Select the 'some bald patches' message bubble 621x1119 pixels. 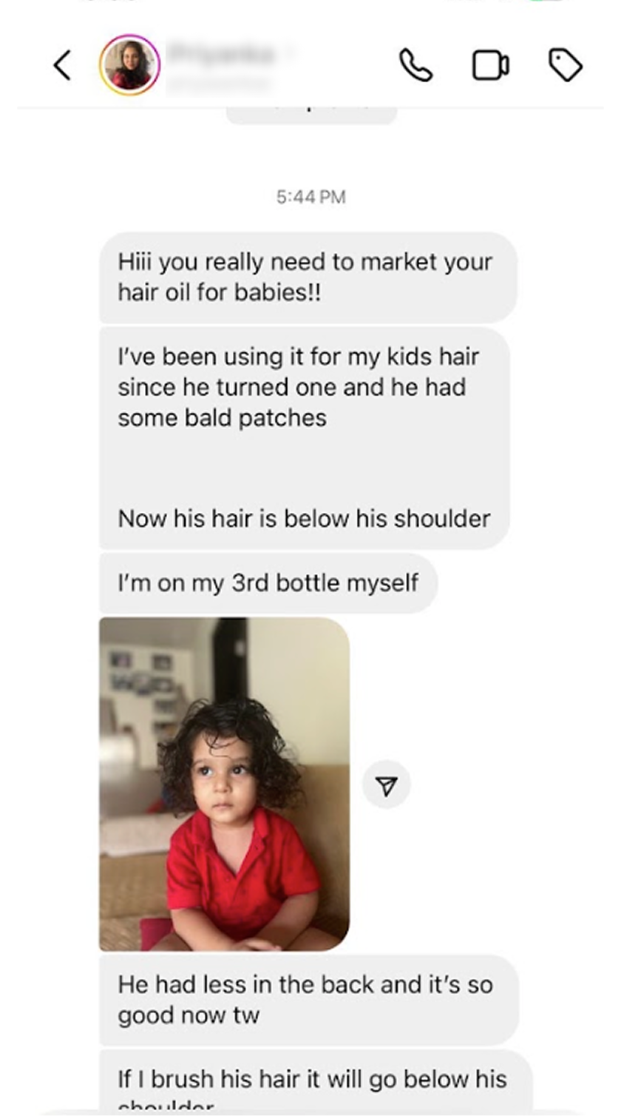coord(305,438)
